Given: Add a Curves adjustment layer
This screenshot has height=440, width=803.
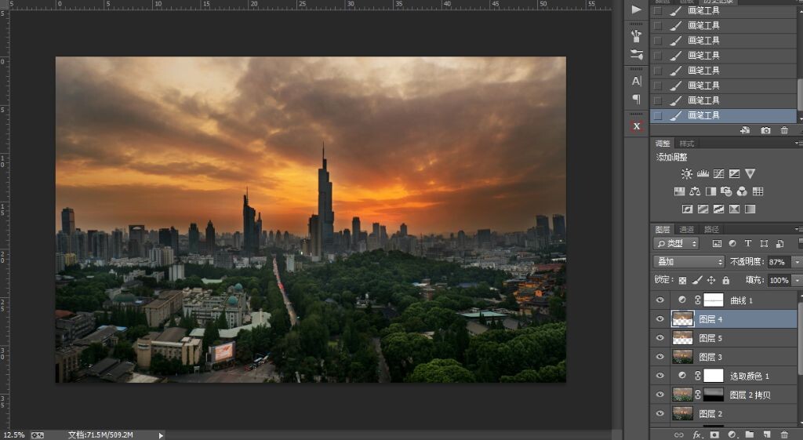Looking at the screenshot, I should point(718,173).
